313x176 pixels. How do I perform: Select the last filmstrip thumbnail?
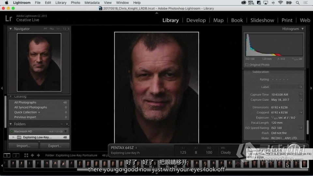click(x=305, y=164)
